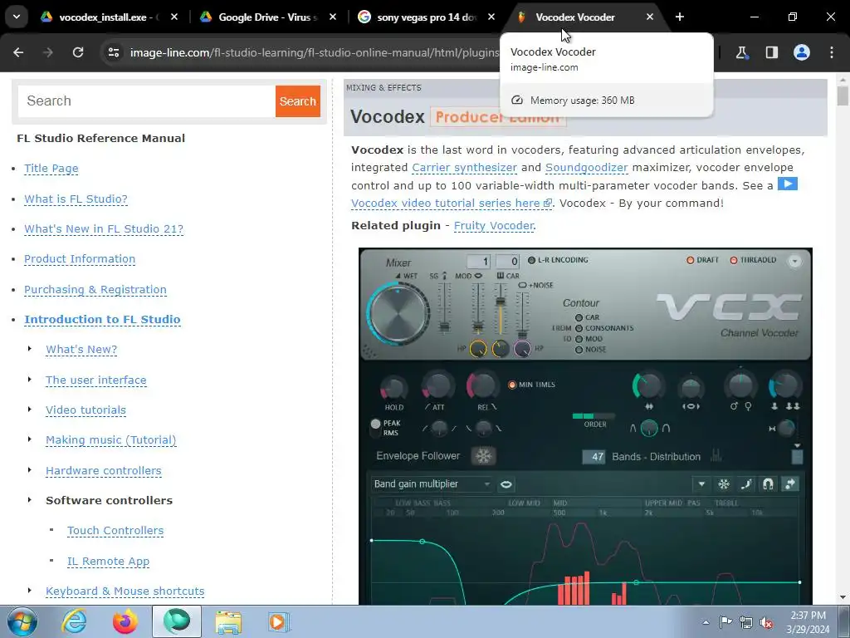Open site information icon in address bar

113,52
